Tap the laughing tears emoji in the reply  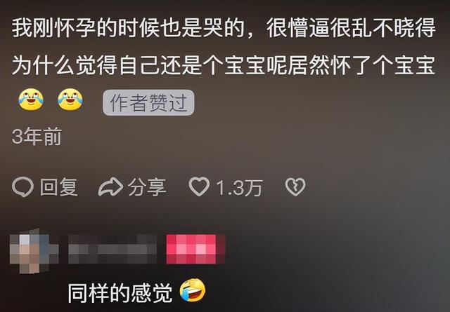click(x=193, y=290)
